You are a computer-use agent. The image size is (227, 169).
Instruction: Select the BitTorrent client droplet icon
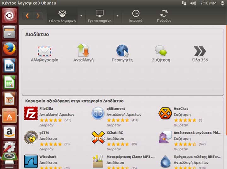click(165, 161)
